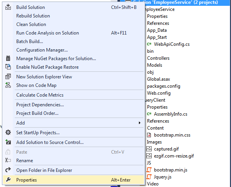Click the Build Solution icon

pyautogui.click(x=8, y=7)
